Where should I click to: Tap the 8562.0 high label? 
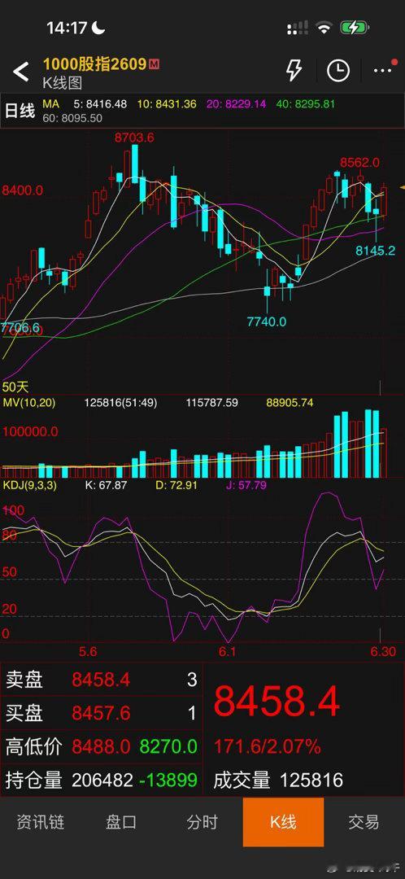(359, 163)
